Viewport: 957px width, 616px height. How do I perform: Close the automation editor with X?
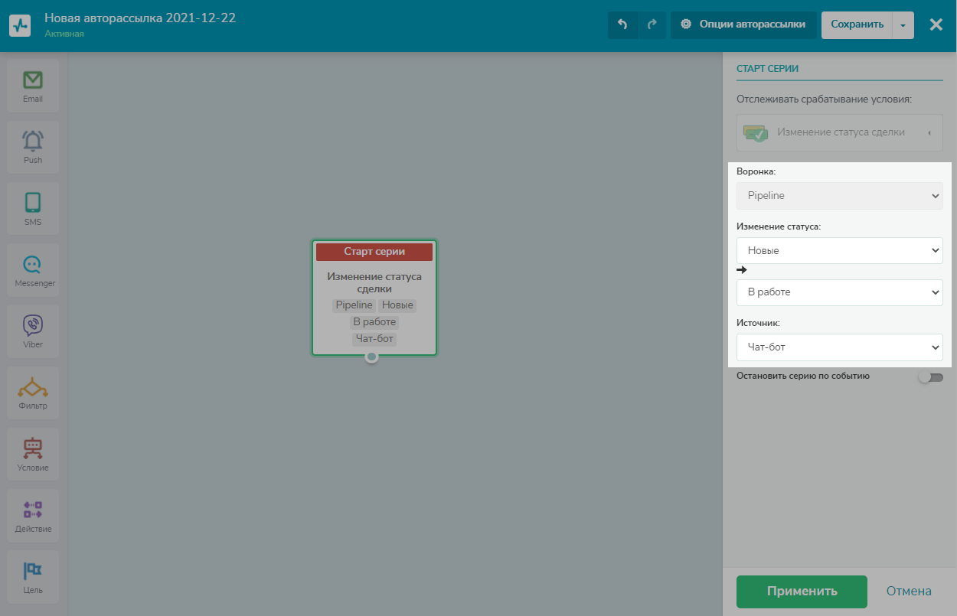click(x=936, y=24)
